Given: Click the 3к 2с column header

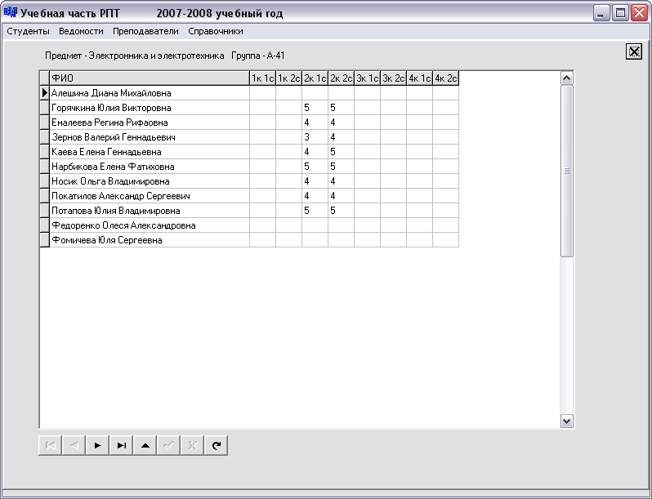Looking at the screenshot, I should (x=394, y=78).
